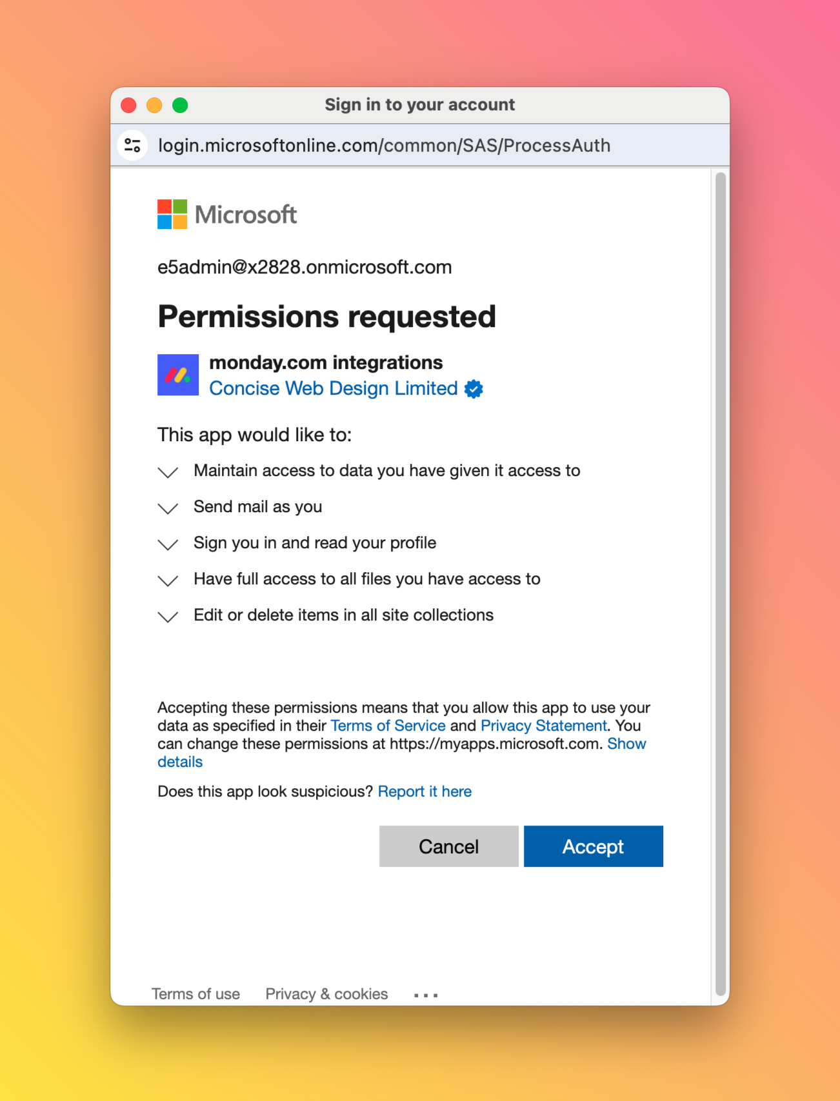
Task: Open the Terms of Service link
Action: 388,726
